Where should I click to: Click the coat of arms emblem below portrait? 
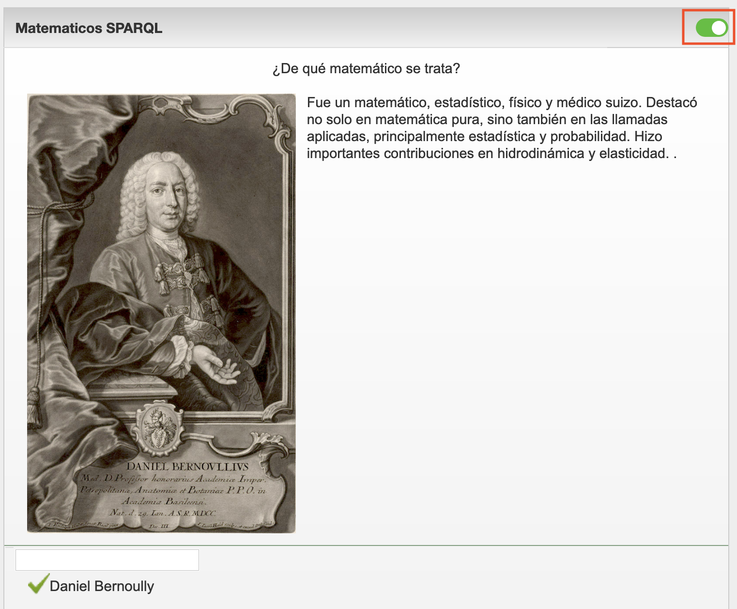[158, 429]
